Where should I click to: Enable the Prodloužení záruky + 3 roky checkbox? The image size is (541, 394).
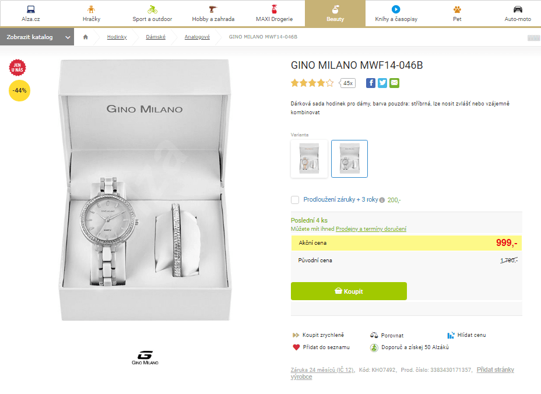(295, 200)
